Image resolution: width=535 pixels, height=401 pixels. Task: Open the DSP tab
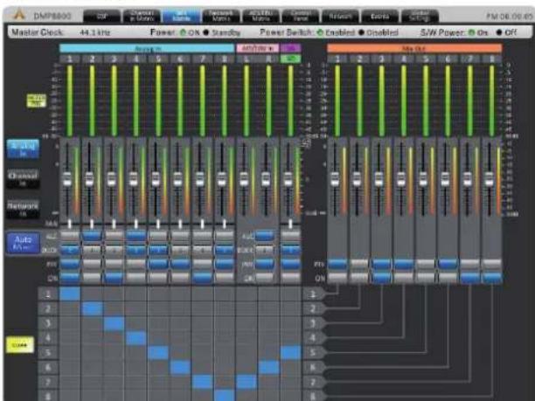[x=101, y=16]
